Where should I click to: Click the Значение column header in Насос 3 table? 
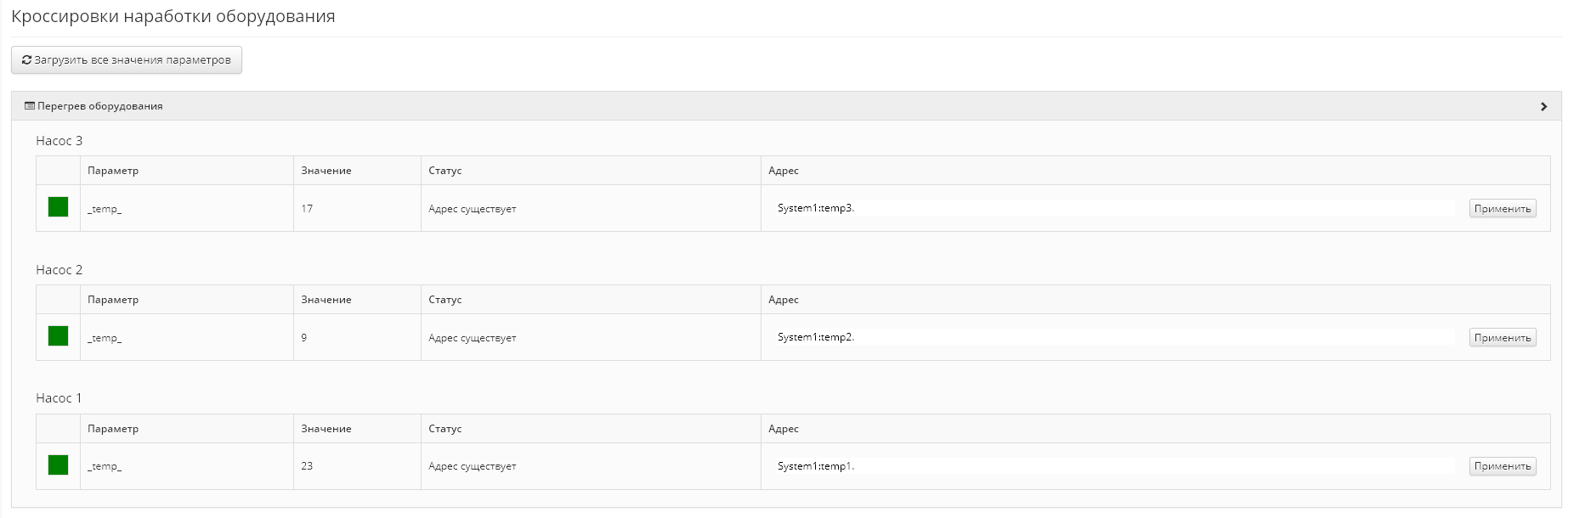coord(326,171)
